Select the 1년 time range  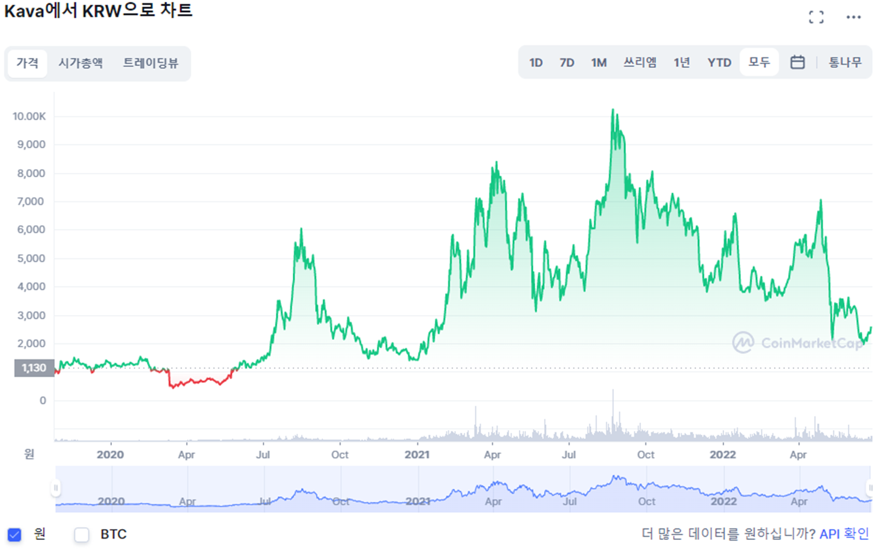(x=682, y=62)
